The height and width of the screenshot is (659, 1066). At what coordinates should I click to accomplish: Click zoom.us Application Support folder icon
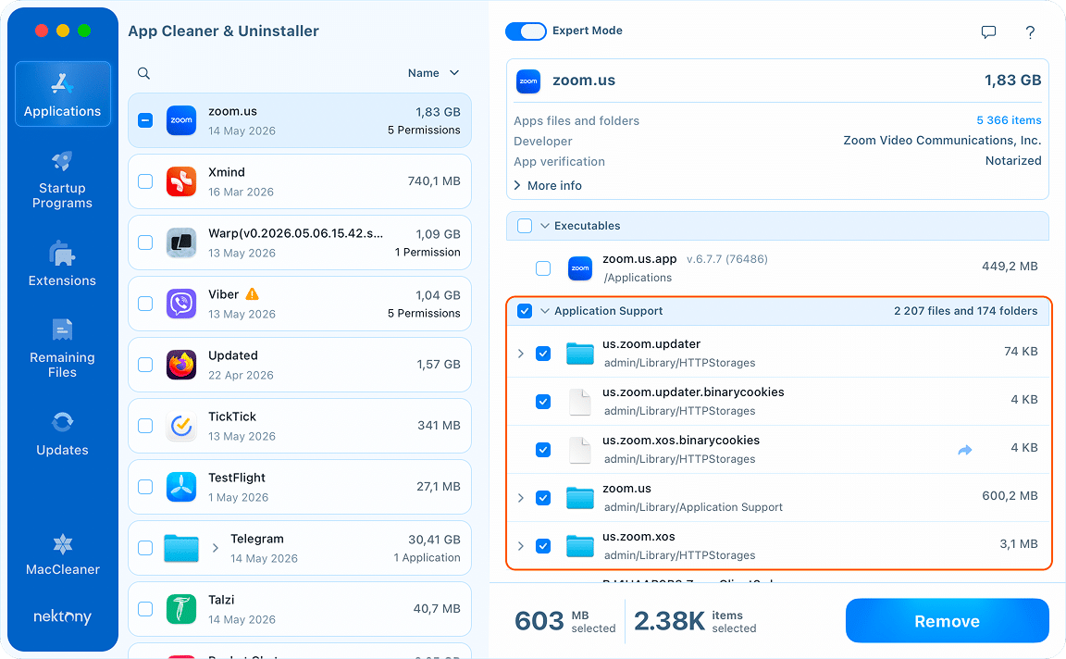(580, 498)
